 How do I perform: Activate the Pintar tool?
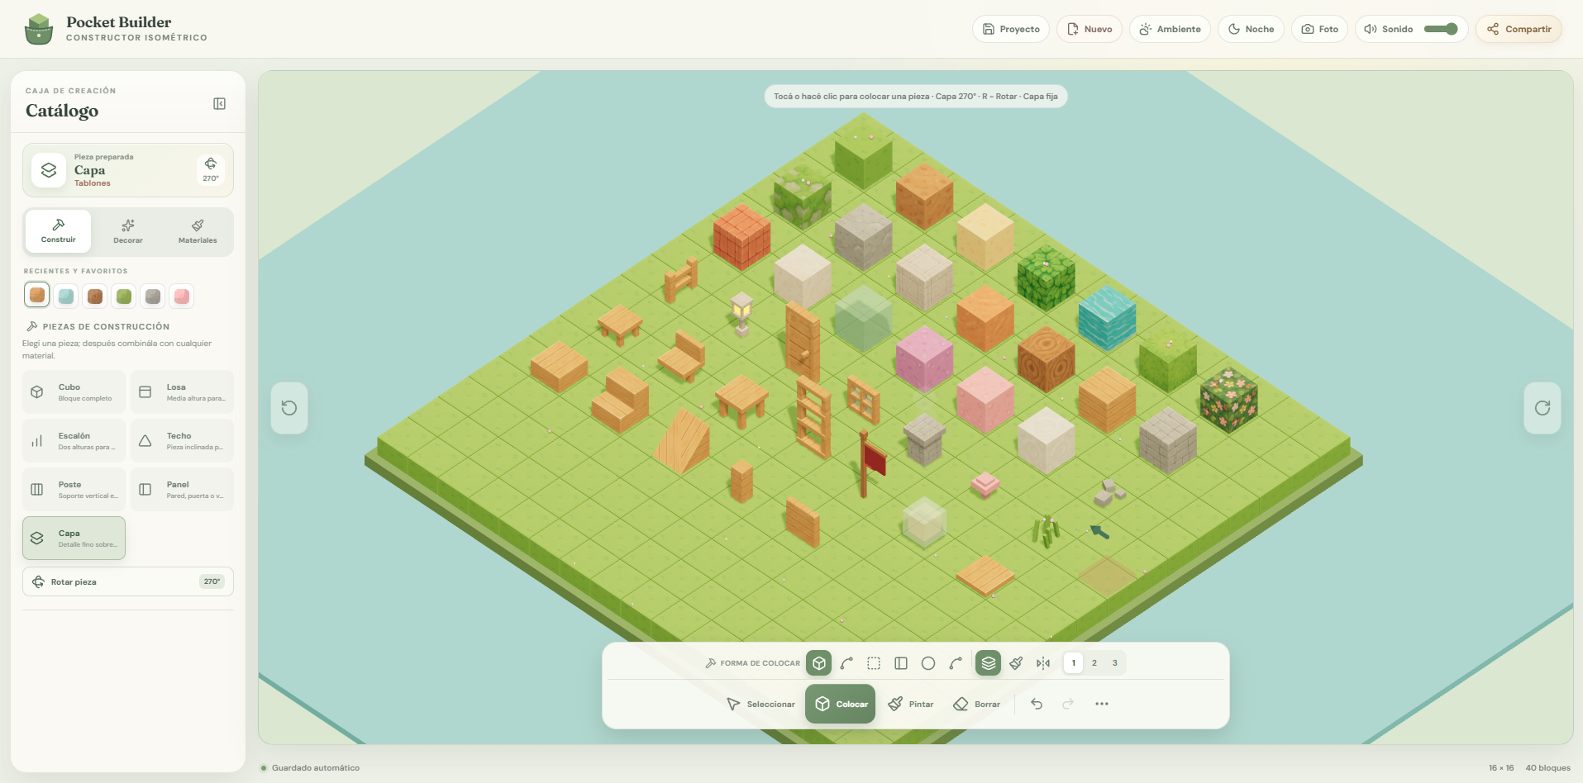(911, 704)
